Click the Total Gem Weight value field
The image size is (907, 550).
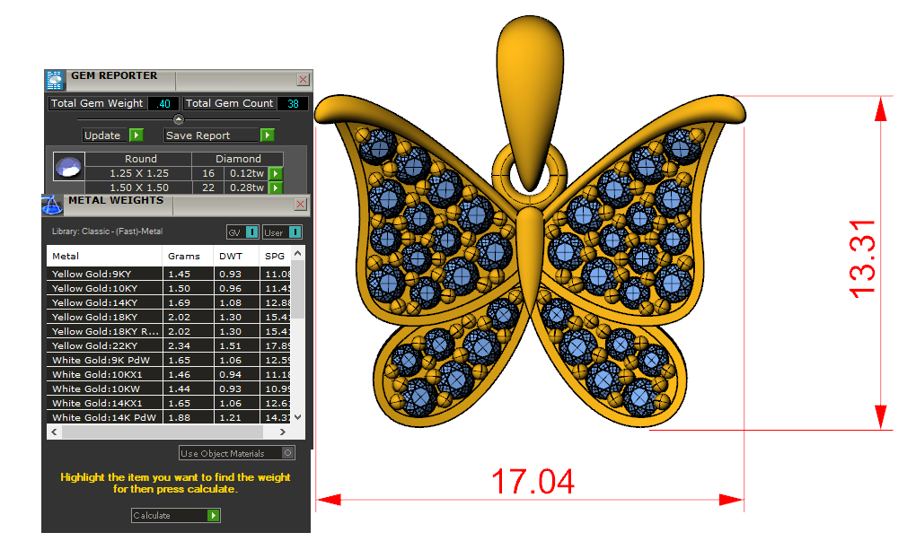click(x=163, y=104)
